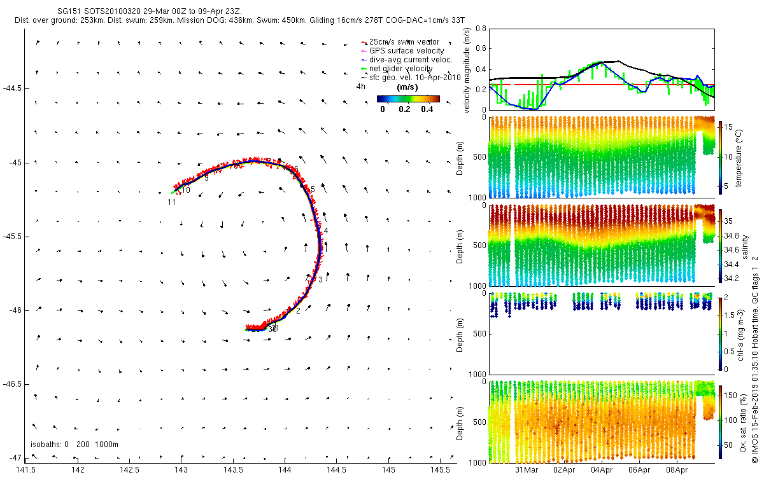Image resolution: width=764 pixels, height=477 pixels.
Task: Click the '08Apr' date tick label
Action: pyautogui.click(x=677, y=471)
